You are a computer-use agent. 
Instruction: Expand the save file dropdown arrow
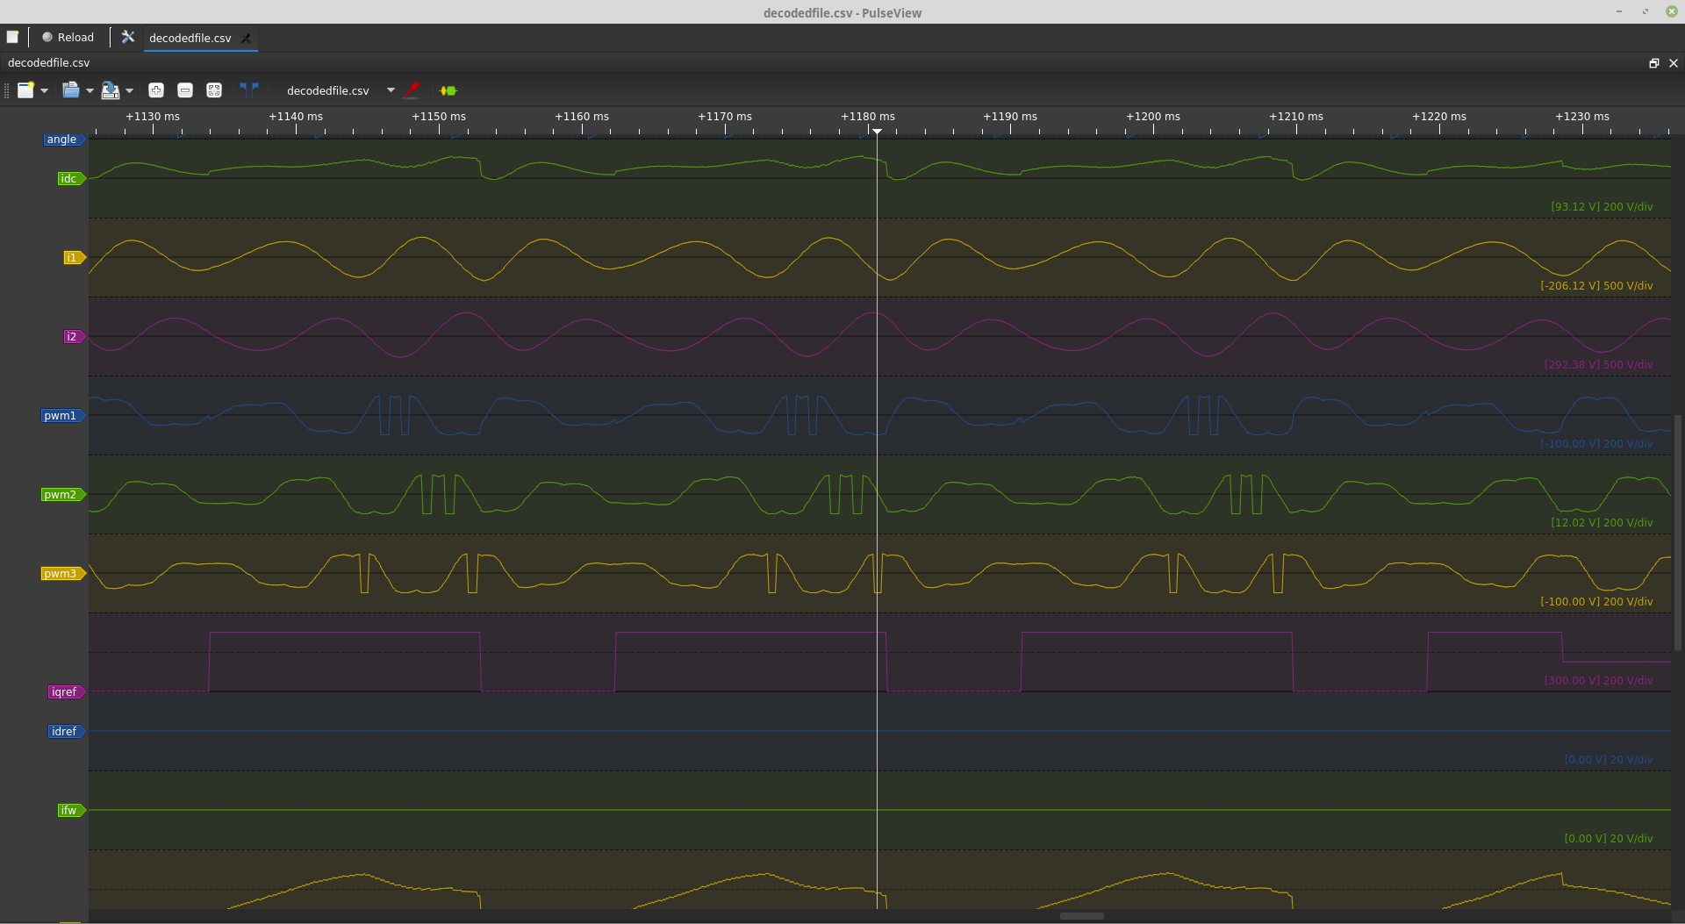tap(129, 90)
